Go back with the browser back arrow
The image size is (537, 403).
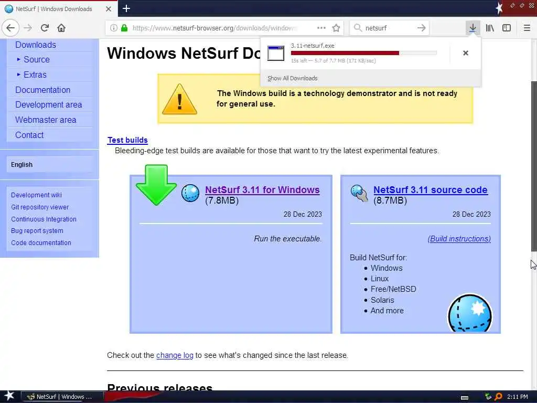pos(10,28)
